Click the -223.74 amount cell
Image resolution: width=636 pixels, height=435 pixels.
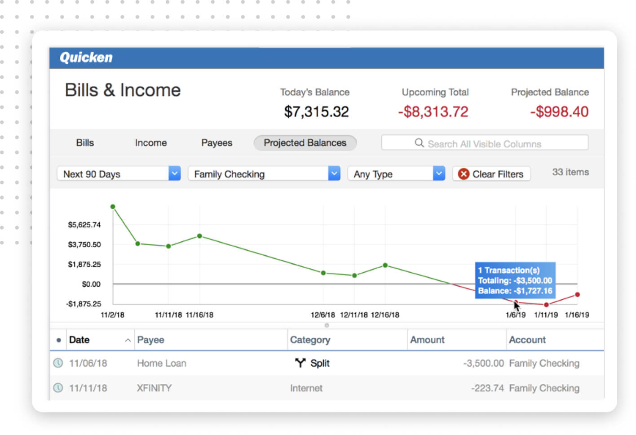[x=487, y=388]
